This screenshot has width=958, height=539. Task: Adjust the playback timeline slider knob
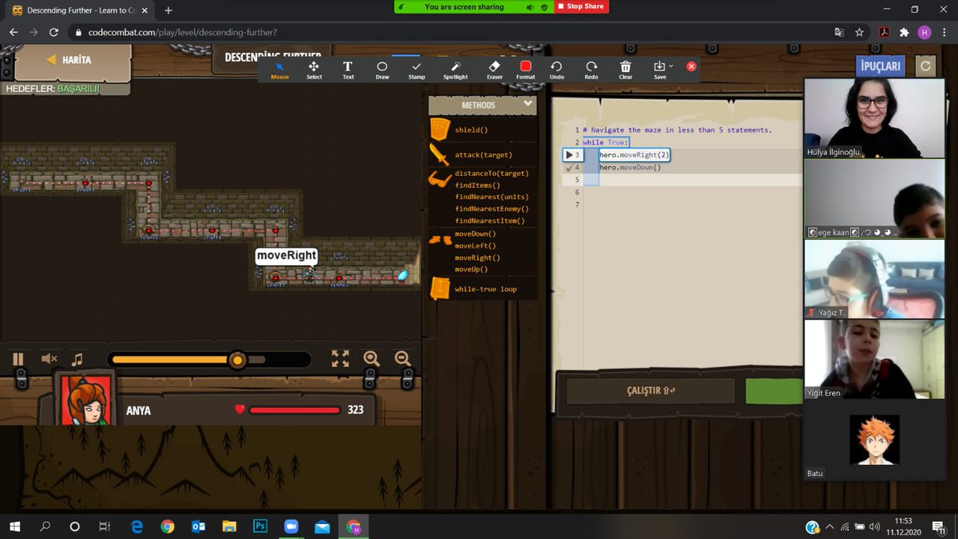pos(237,360)
